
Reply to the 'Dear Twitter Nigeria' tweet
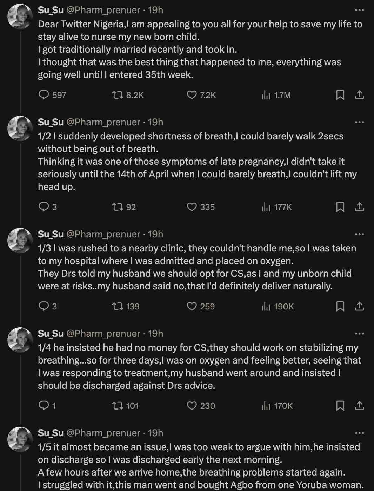point(44,95)
